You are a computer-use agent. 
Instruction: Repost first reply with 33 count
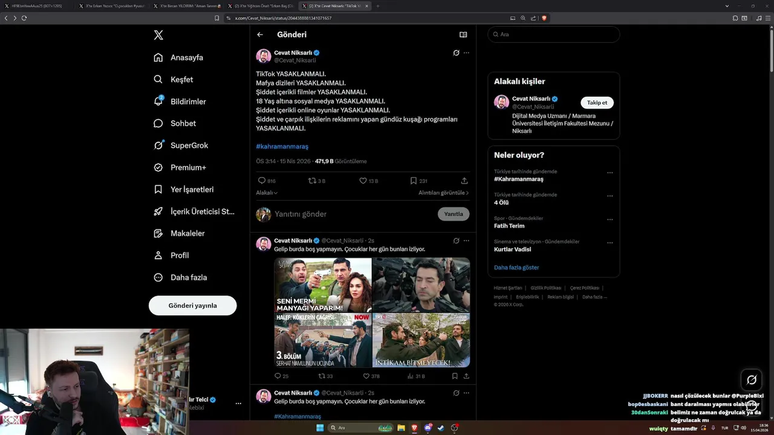(x=322, y=376)
